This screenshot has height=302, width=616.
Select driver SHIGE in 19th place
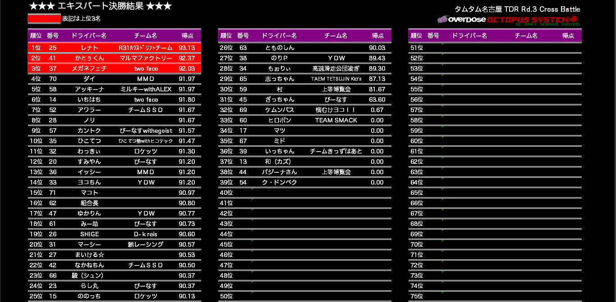click(x=89, y=234)
